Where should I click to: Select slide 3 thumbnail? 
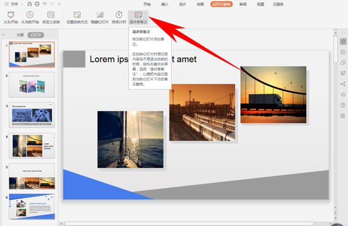pyautogui.click(x=32, y=115)
